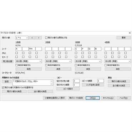This screenshot has height=132, width=132.
Task: Click the ソング全体に設定 button
Action: coord(93,85)
